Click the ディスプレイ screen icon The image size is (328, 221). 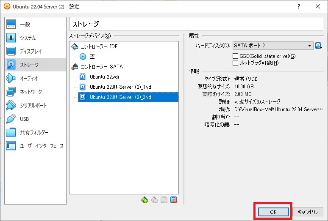[11, 51]
